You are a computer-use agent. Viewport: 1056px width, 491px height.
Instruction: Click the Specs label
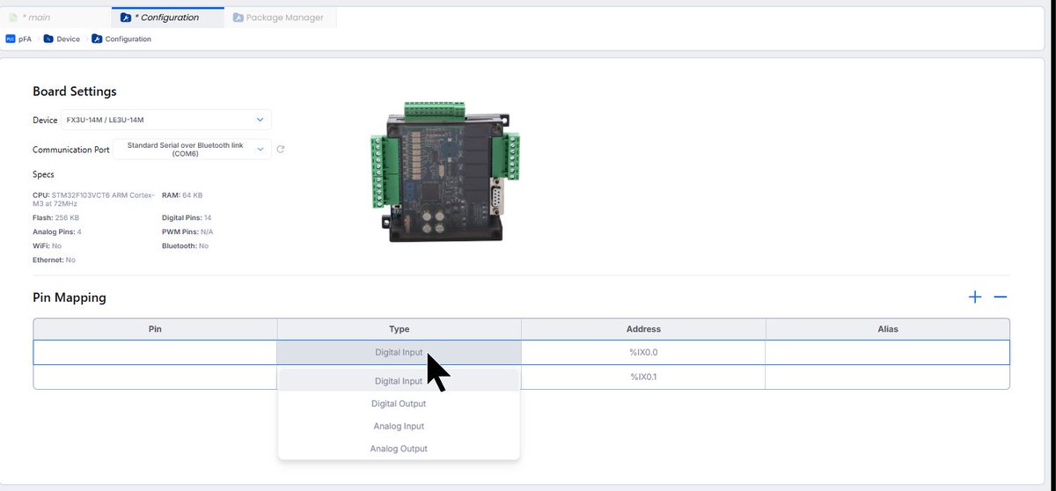(x=43, y=174)
